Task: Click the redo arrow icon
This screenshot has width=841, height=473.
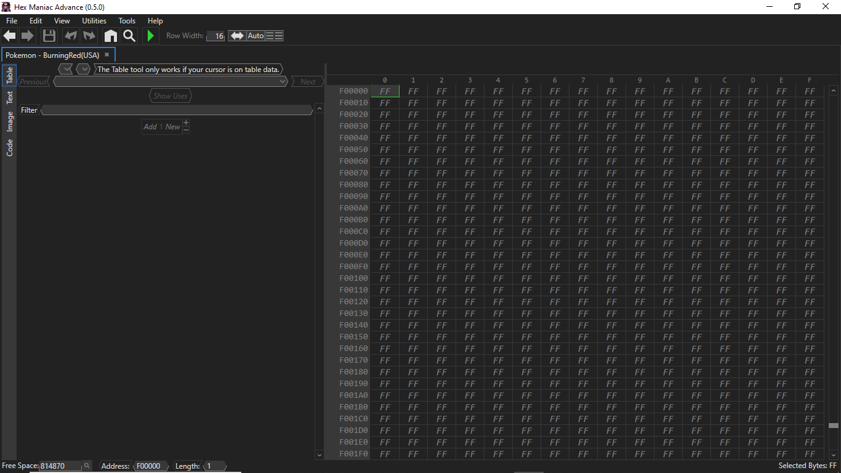Action: (x=89, y=36)
